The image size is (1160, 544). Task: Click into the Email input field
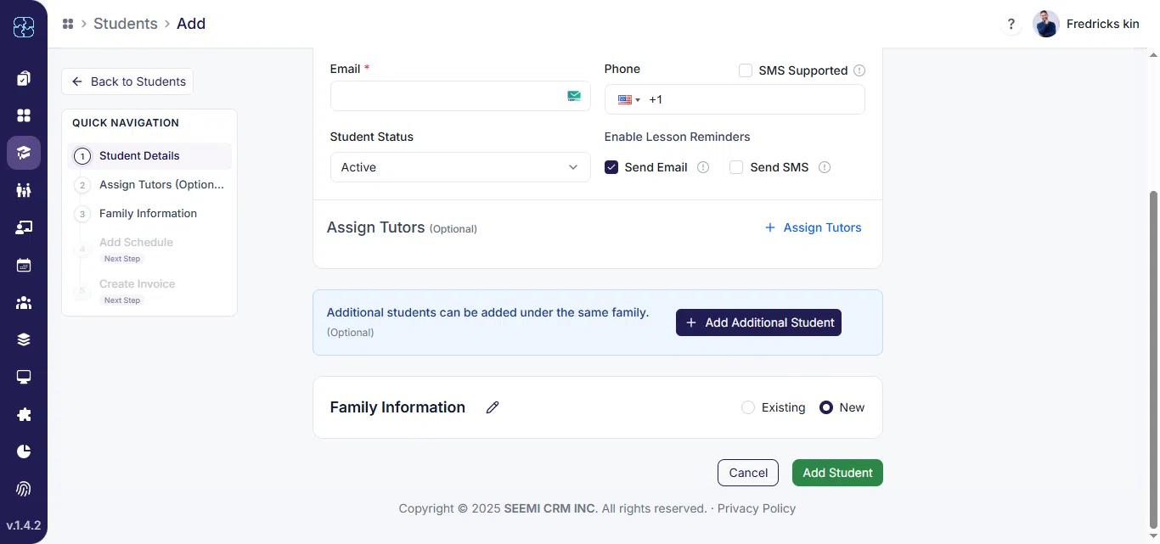(460, 96)
